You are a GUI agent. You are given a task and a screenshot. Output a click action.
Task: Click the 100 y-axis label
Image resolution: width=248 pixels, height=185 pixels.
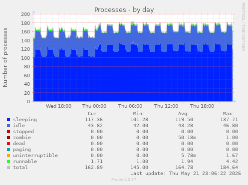(x=25, y=58)
